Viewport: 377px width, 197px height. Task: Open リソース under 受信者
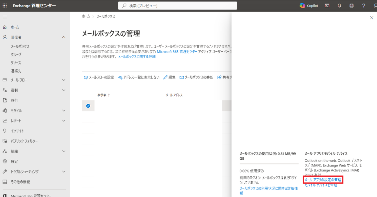point(16,63)
